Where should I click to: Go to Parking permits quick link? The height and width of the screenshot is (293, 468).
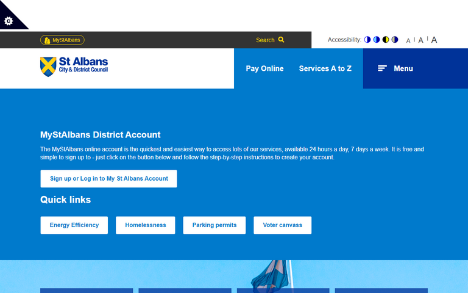click(x=214, y=225)
